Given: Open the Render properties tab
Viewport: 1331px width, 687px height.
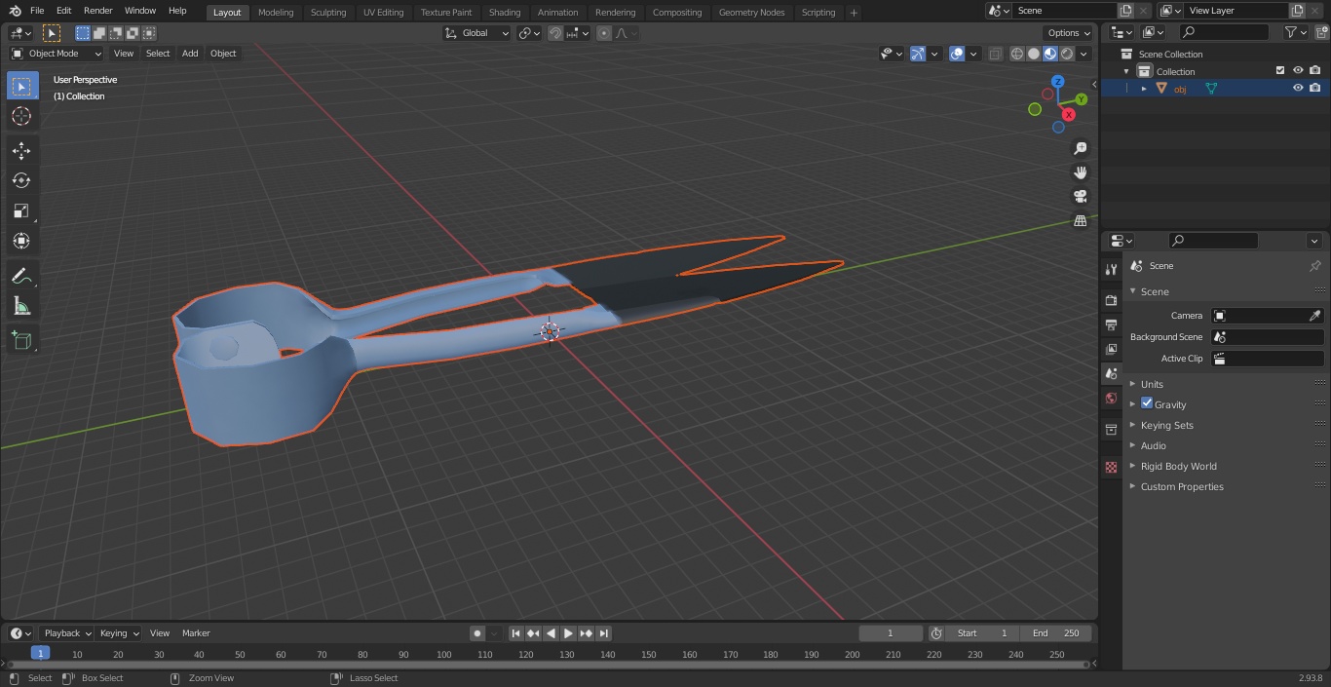Looking at the screenshot, I should (x=1111, y=300).
